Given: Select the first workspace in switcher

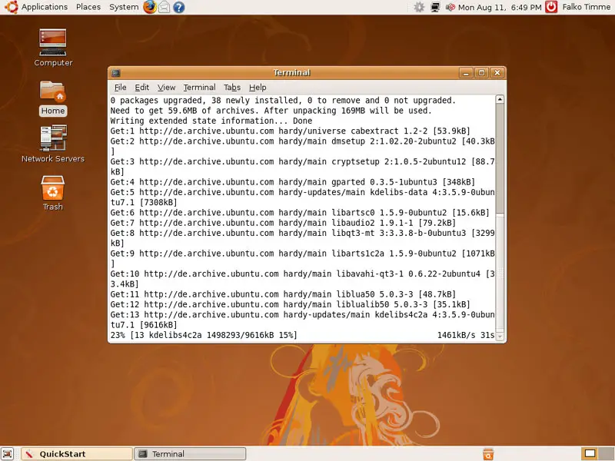Looking at the screenshot, I should pos(590,454).
